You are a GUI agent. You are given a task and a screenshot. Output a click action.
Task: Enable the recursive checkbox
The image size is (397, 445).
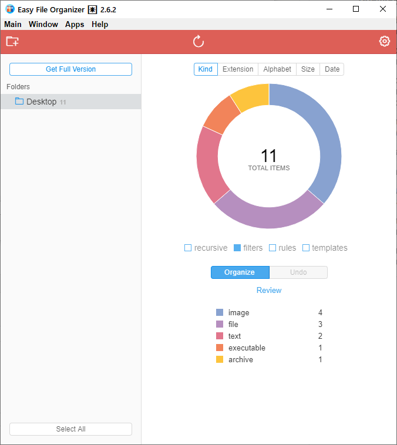tap(188, 248)
